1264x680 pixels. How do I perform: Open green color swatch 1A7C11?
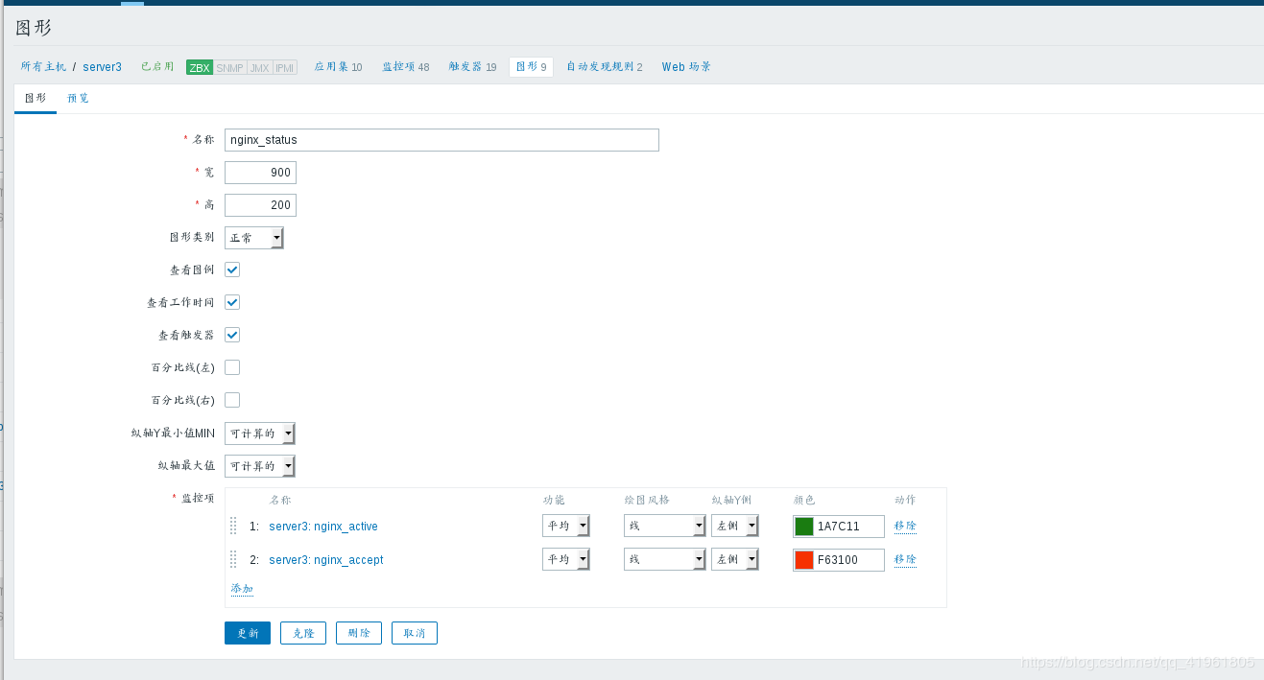[804, 527]
